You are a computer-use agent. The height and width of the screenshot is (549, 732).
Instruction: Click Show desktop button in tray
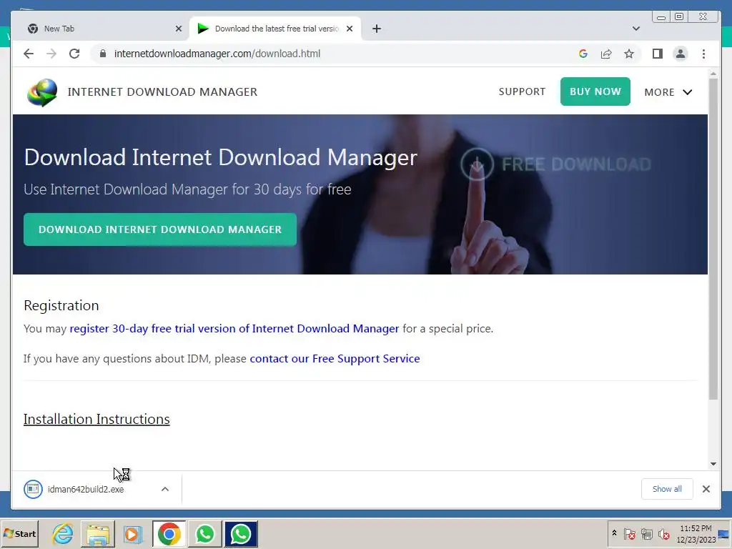point(724,533)
